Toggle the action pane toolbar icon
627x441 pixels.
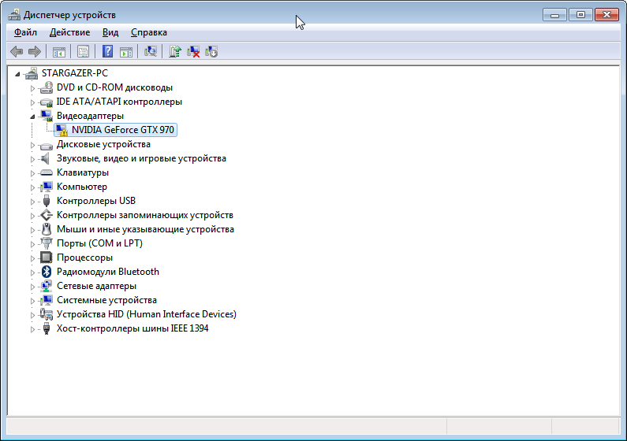click(x=125, y=52)
